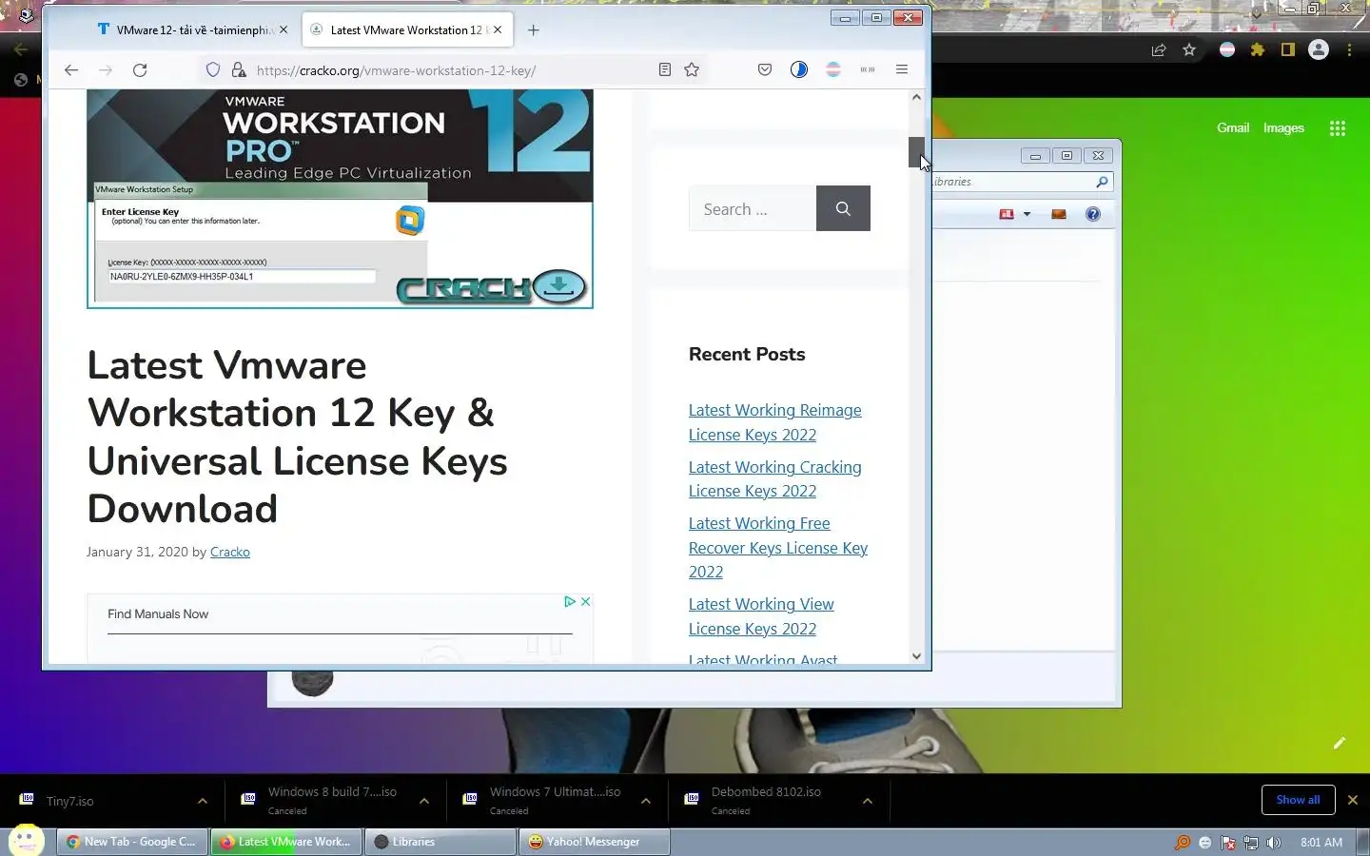Viewport: 1370px width, 856px height.
Task: Close the Chrome downloads bar
Action: (1353, 800)
